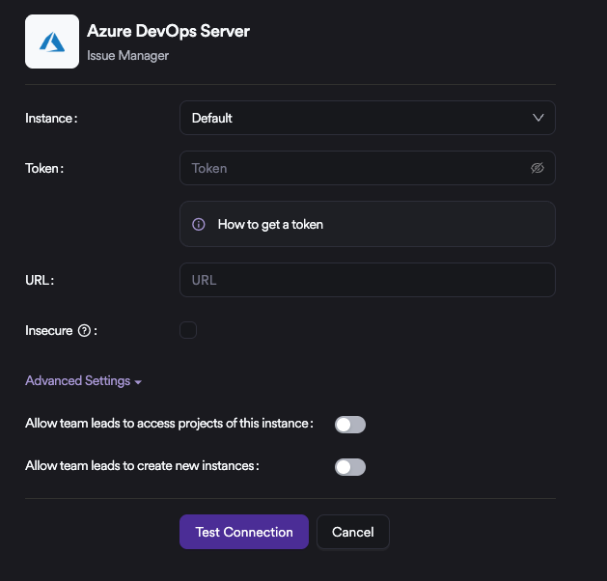Image resolution: width=607 pixels, height=581 pixels.
Task: Open How to get a token help
Action: [x=368, y=224]
